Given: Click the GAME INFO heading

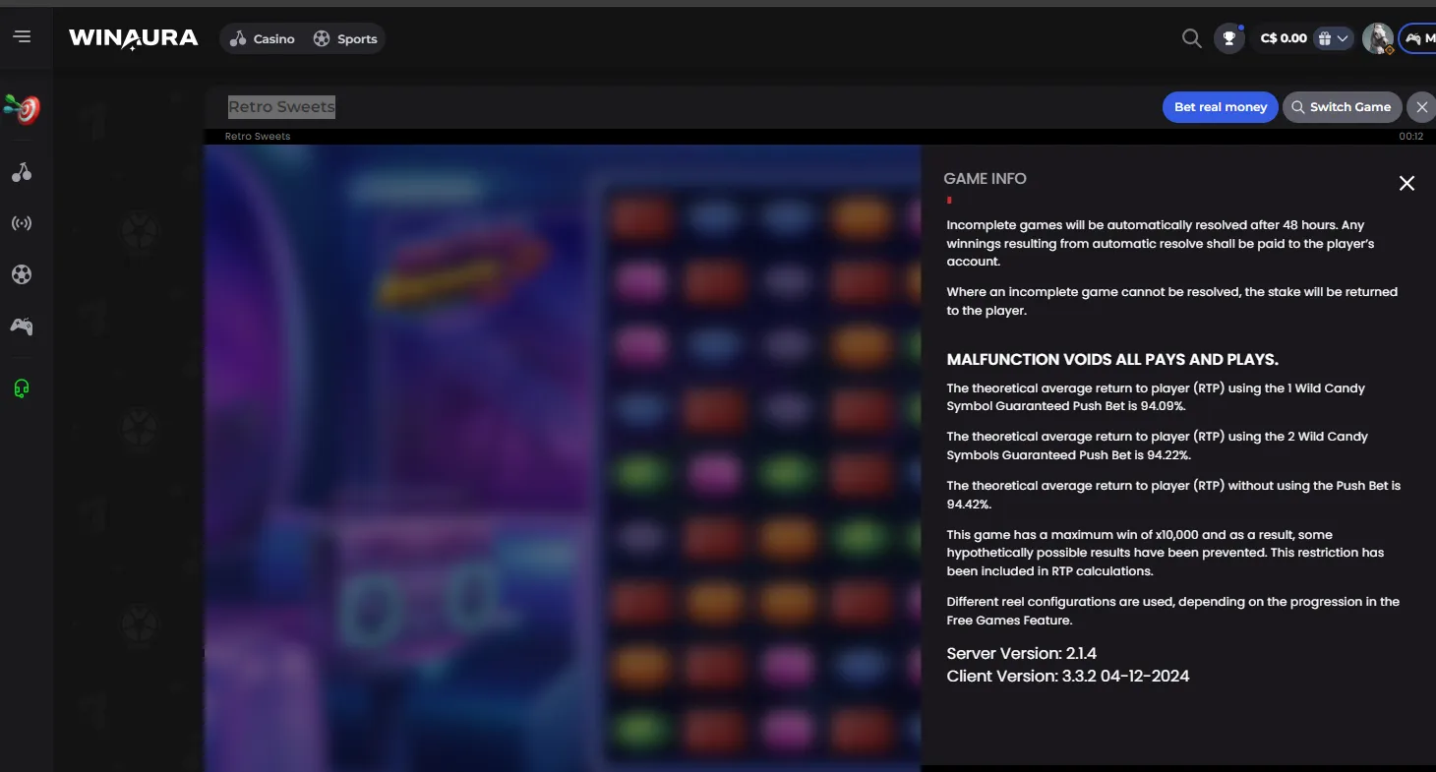Looking at the screenshot, I should click(985, 179).
